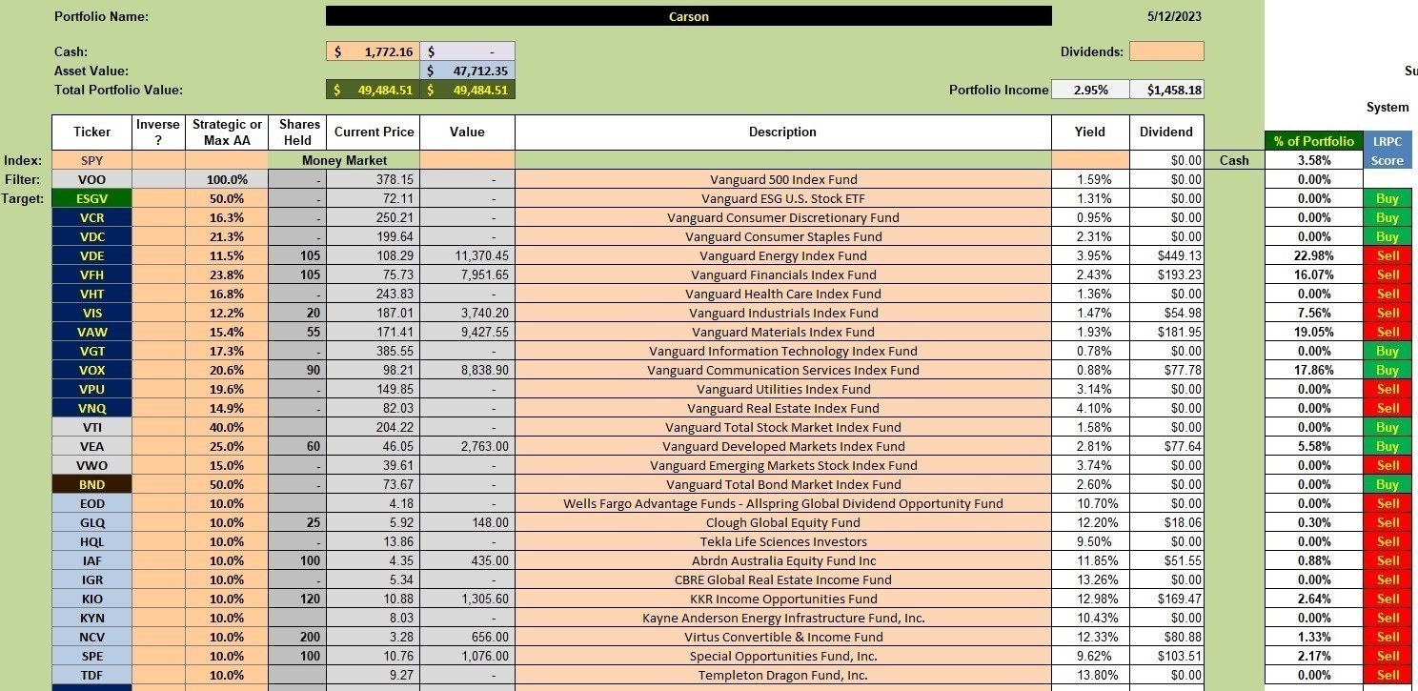
Task: Select the ESGV Buy score cell
Action: point(1388,198)
